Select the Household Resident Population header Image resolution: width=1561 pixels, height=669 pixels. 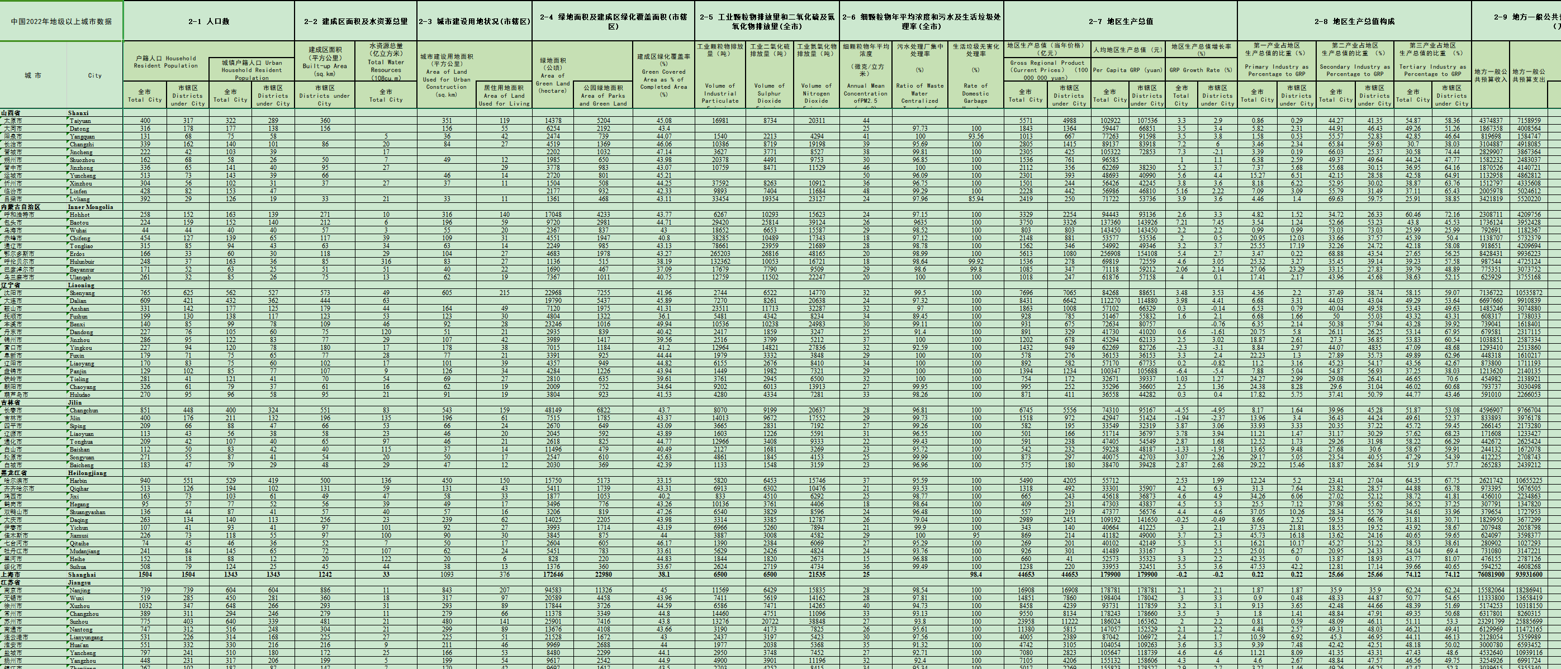[x=165, y=62]
